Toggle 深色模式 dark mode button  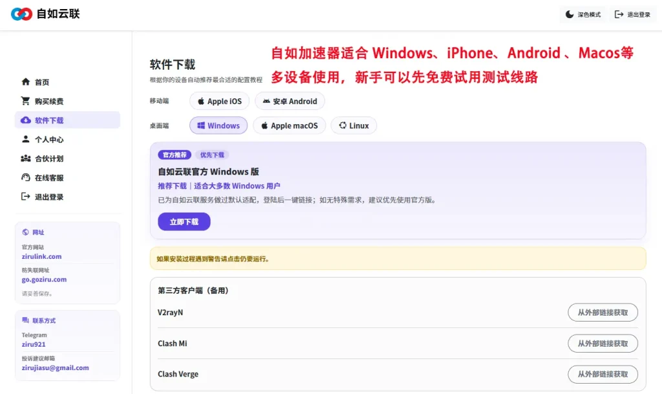click(x=583, y=14)
